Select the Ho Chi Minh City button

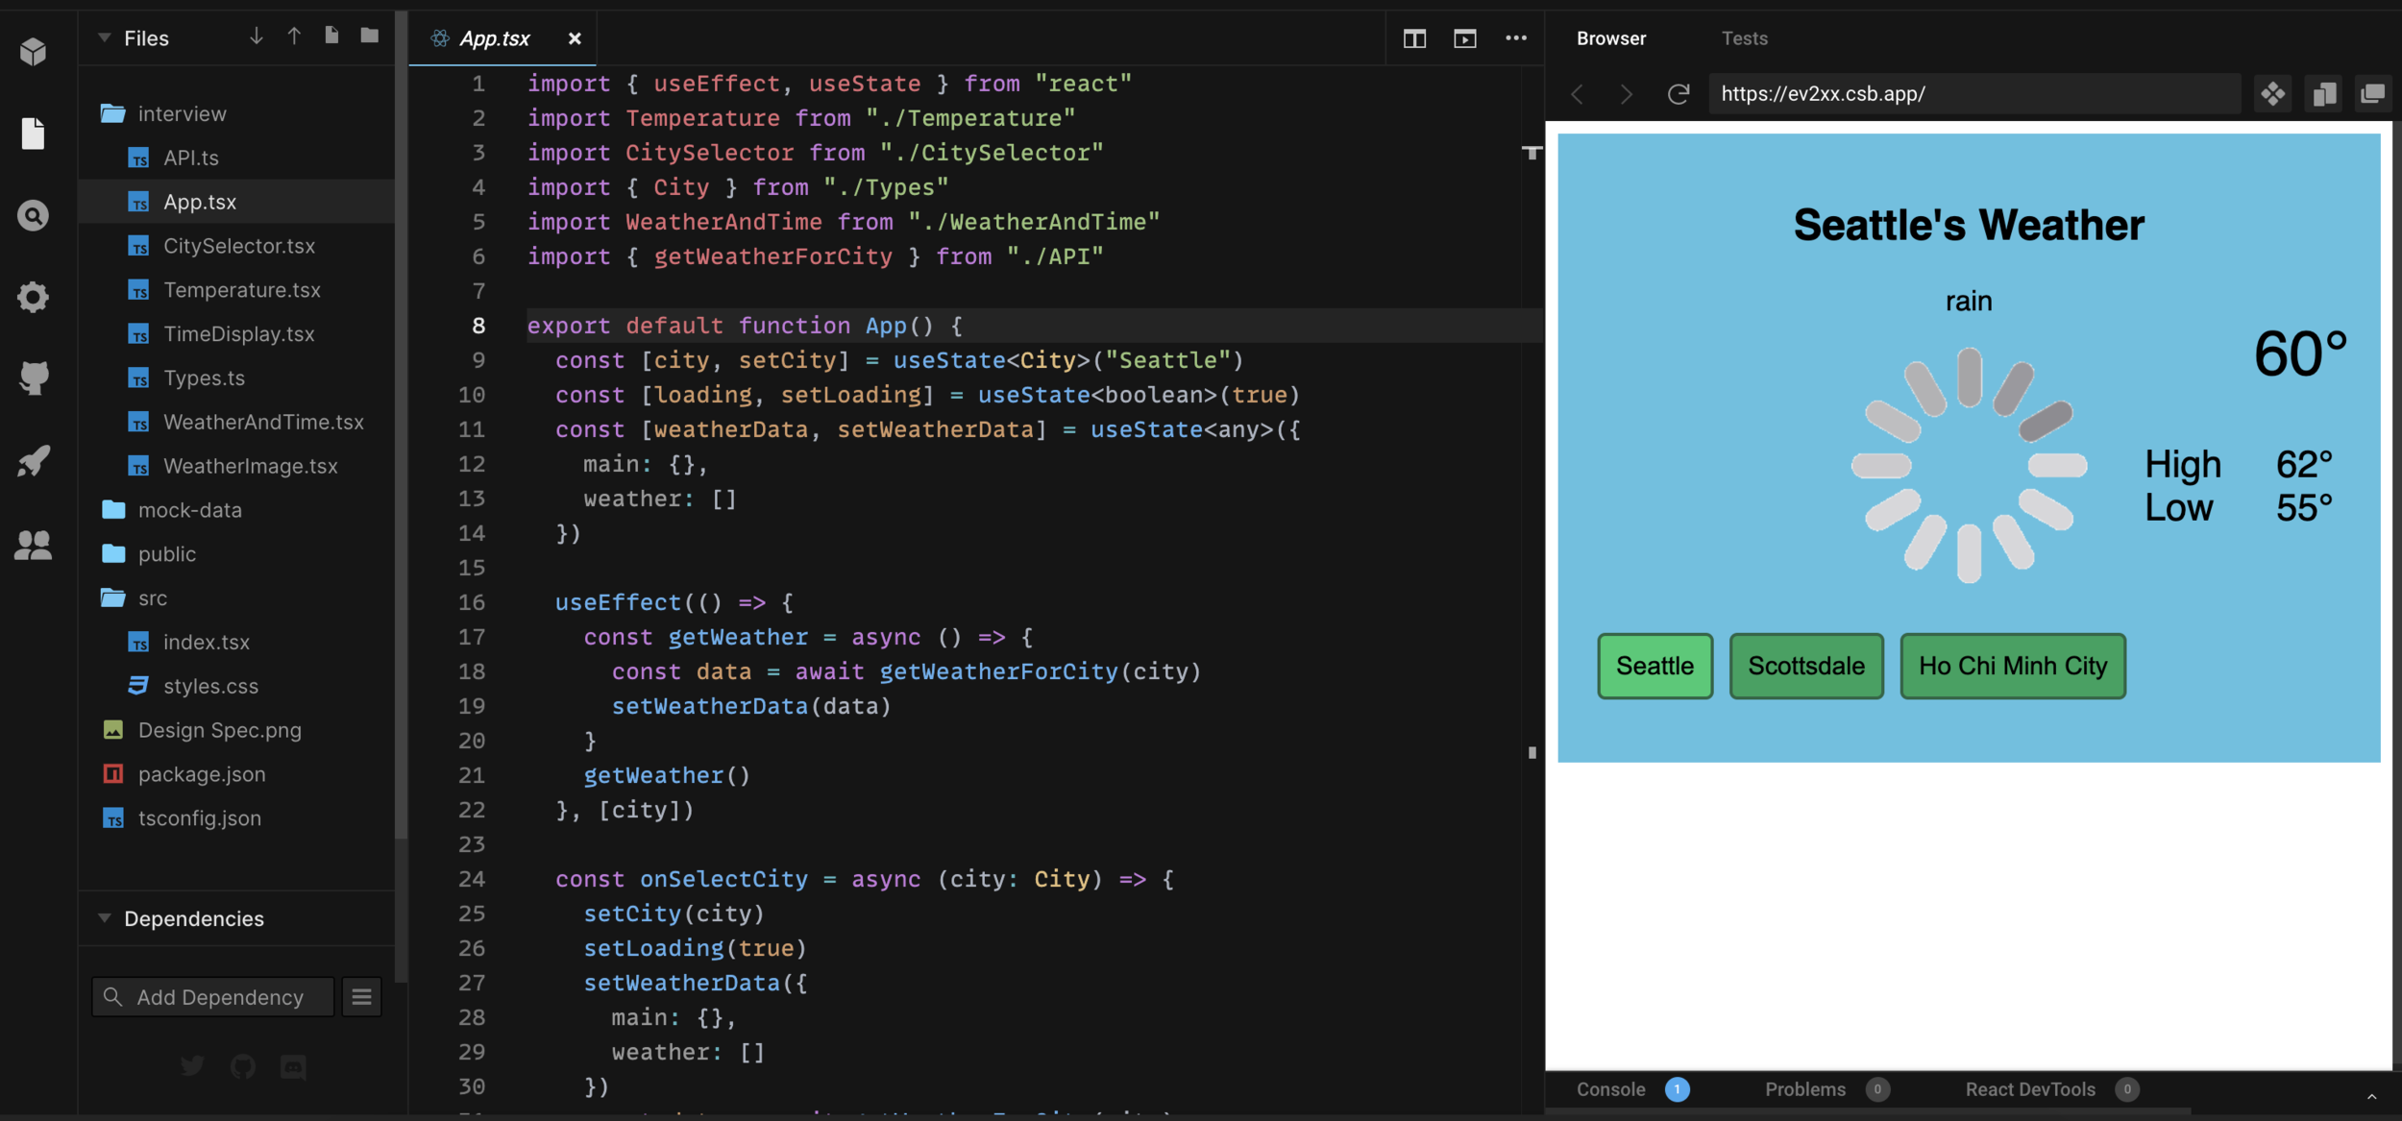tap(2012, 666)
